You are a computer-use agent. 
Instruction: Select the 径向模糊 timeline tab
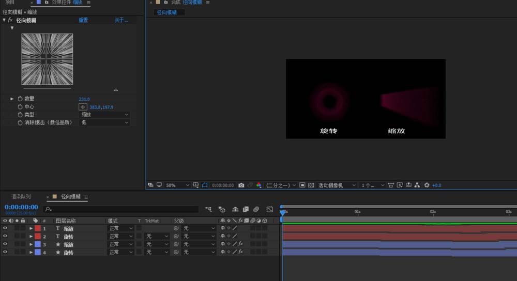point(70,197)
